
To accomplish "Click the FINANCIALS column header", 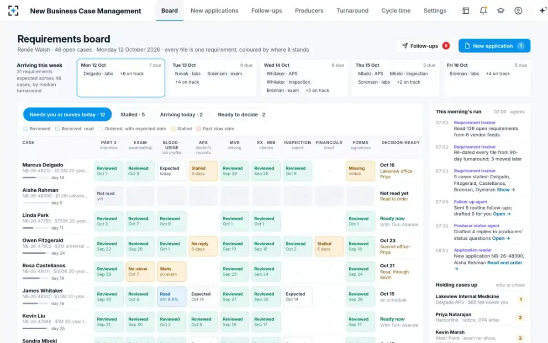I will click(329, 145).
